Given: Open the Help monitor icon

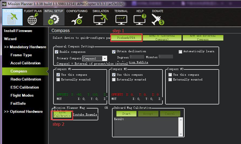Looking at the screenshot, I should 140,19.
